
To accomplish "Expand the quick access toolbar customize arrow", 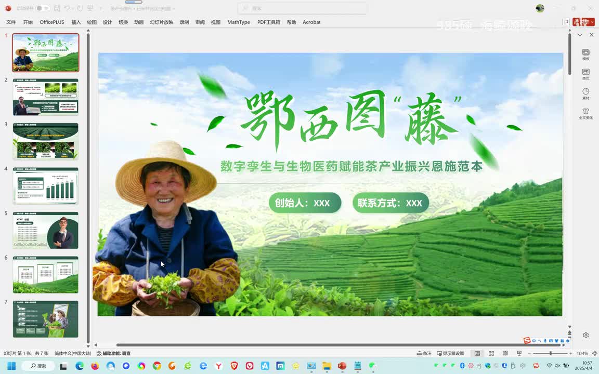I will click(101, 8).
